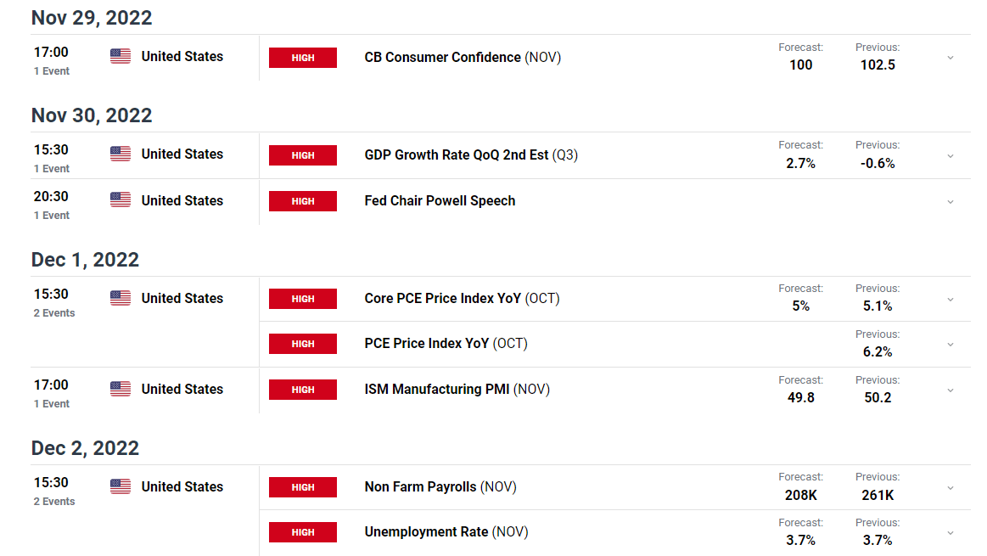Expand CB Consumer Confidence details chevron
The width and height of the screenshot is (987, 556).
(951, 58)
